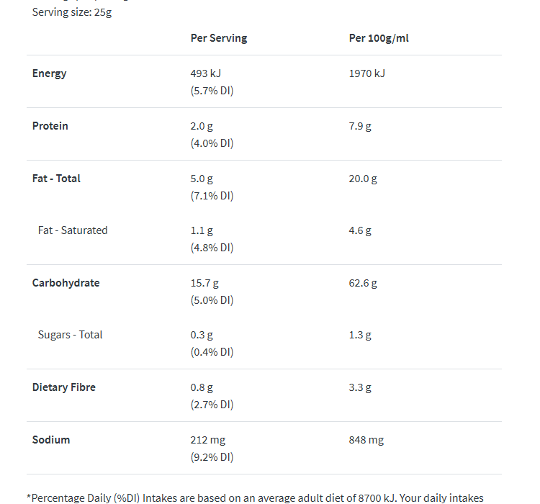Select the Dietary Fibre label
This screenshot has height=504, width=540.
pyautogui.click(x=63, y=387)
